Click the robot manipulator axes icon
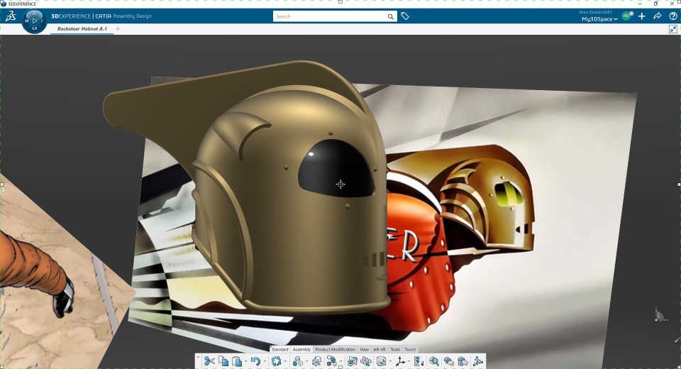The width and height of the screenshot is (681, 369). pyautogui.click(x=477, y=361)
